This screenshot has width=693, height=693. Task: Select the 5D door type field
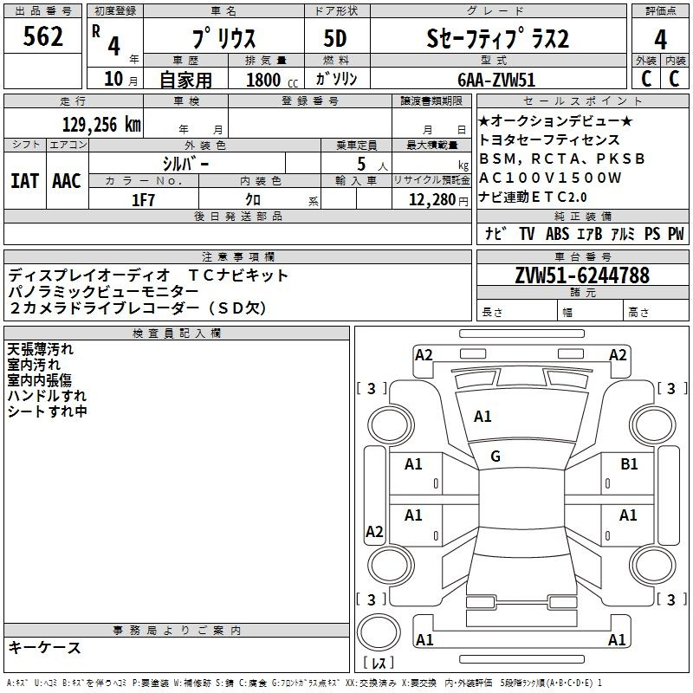tap(336, 39)
